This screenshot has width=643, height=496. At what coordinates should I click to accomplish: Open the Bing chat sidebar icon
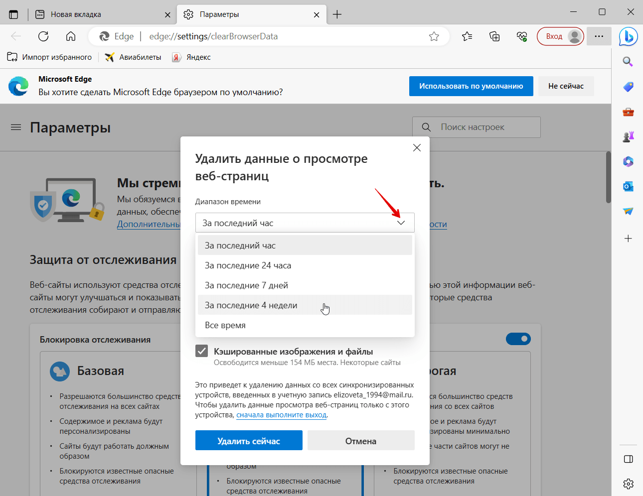[629, 37]
